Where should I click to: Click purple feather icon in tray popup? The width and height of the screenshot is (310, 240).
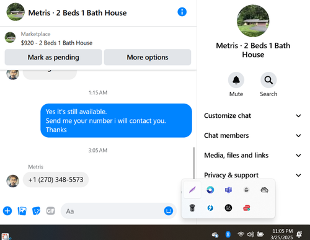coord(192,190)
